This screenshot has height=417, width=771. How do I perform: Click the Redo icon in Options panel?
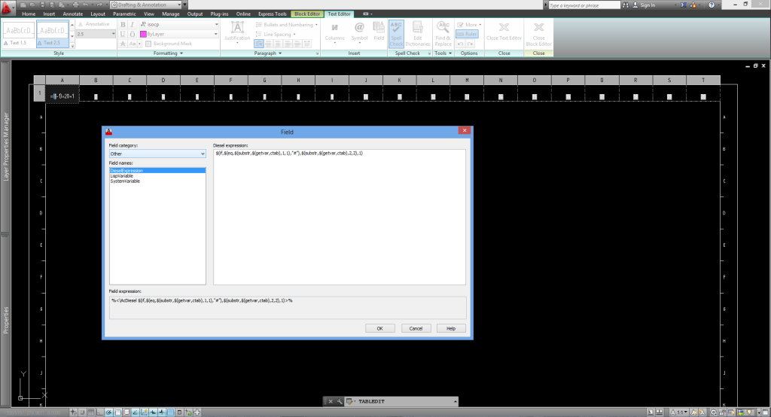470,44
